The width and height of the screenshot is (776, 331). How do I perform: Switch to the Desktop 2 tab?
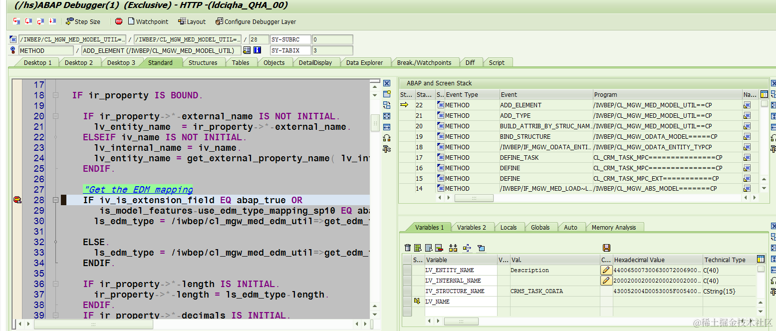(x=79, y=62)
